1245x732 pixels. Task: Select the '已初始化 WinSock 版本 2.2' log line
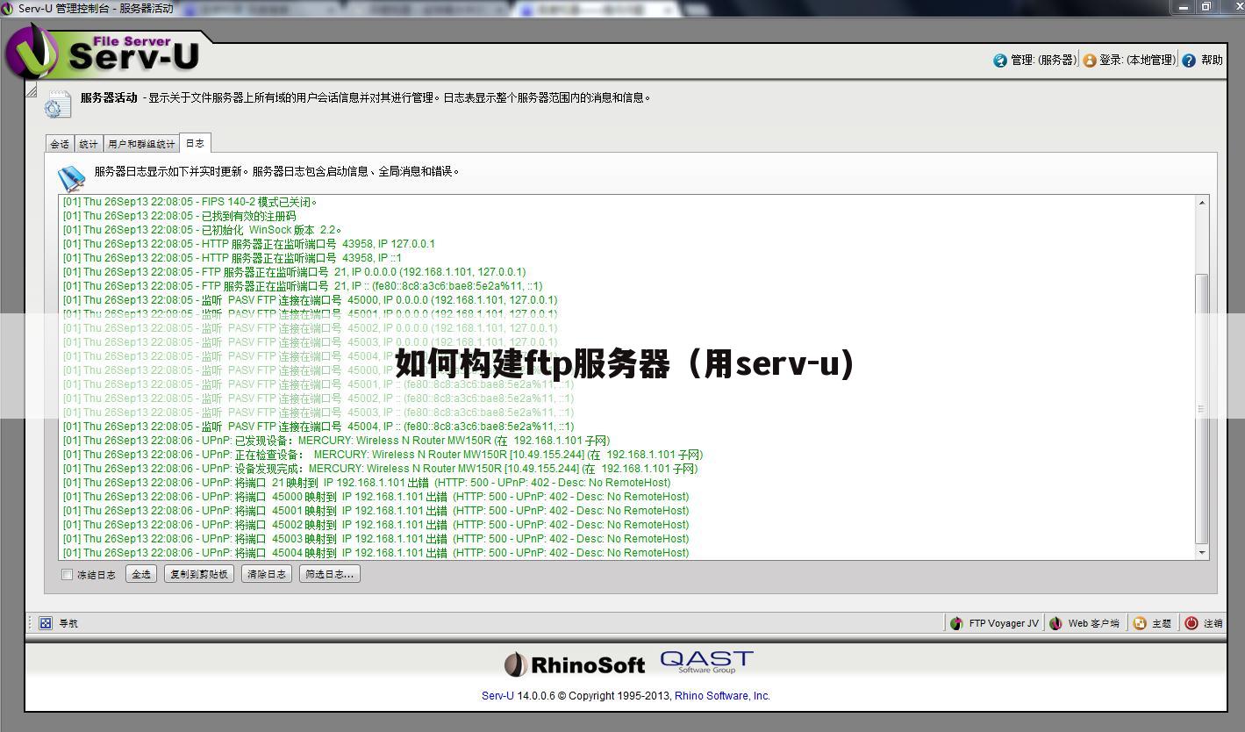point(202,230)
